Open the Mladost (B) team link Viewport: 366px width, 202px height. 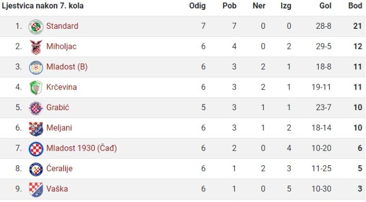click(67, 67)
